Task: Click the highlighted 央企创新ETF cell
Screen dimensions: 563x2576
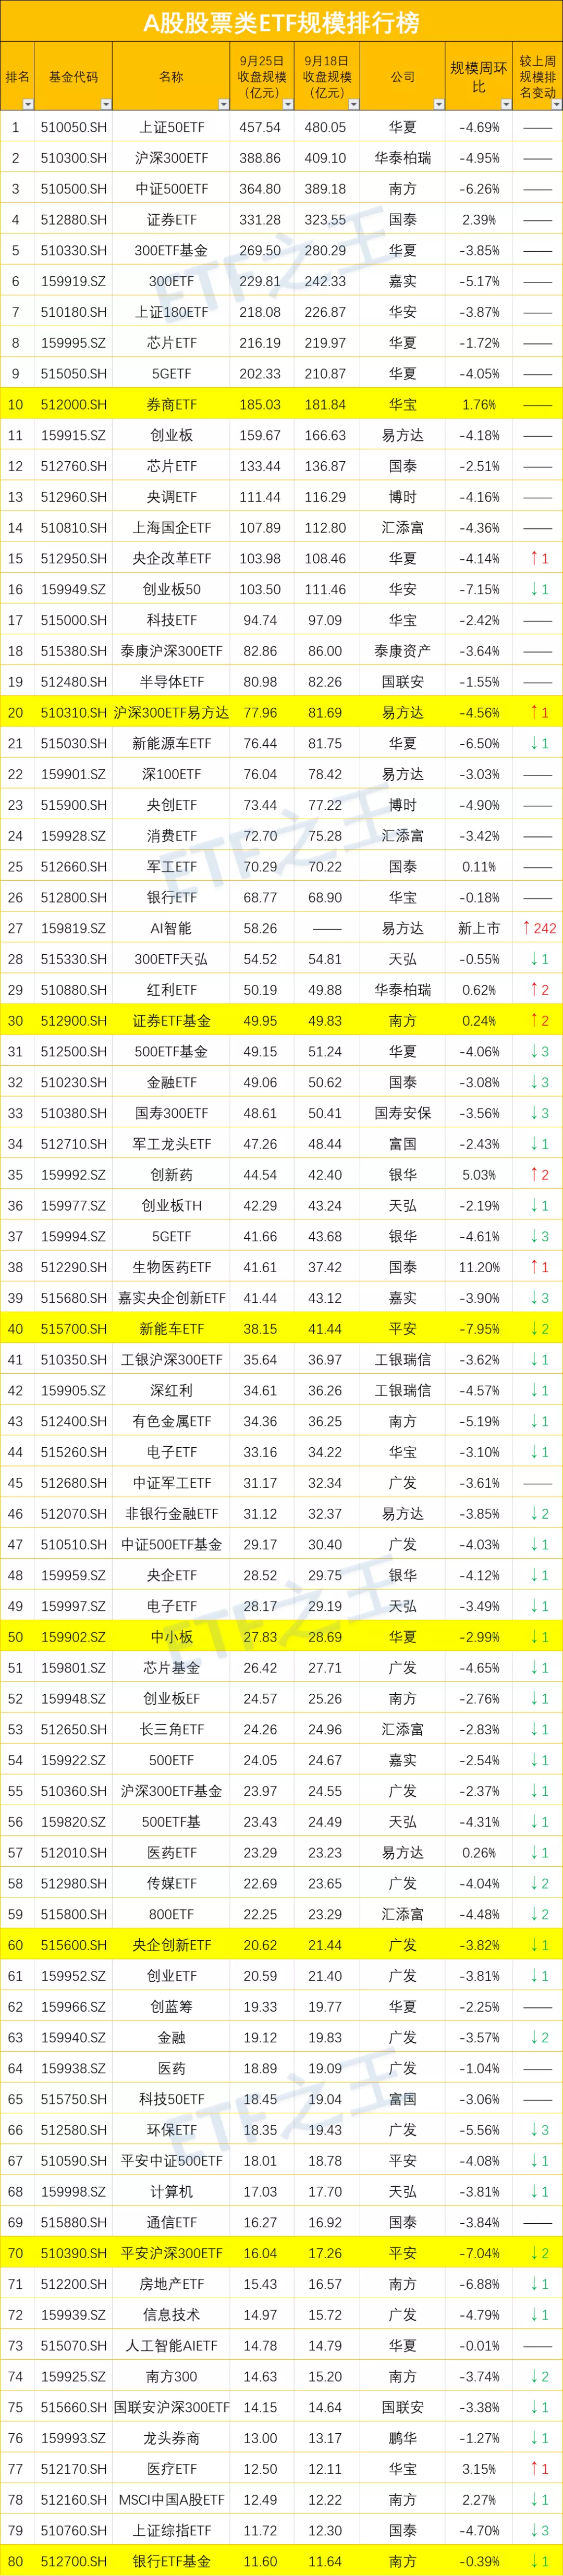Action: (x=171, y=1945)
